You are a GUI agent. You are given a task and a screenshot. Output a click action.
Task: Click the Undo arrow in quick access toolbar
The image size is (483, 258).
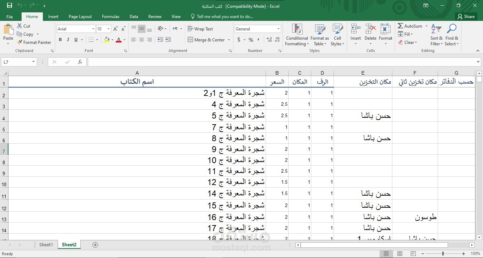(x=20, y=6)
